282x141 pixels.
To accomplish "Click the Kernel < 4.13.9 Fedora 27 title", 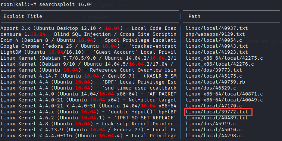I will (x=88, y=129).
